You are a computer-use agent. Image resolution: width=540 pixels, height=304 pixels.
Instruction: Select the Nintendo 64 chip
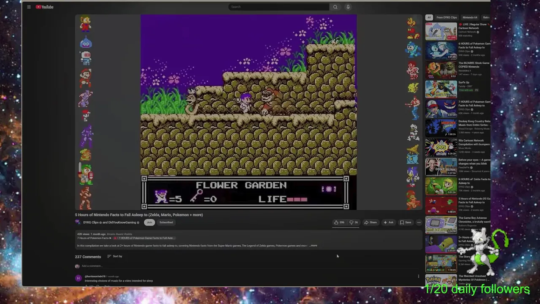click(470, 17)
